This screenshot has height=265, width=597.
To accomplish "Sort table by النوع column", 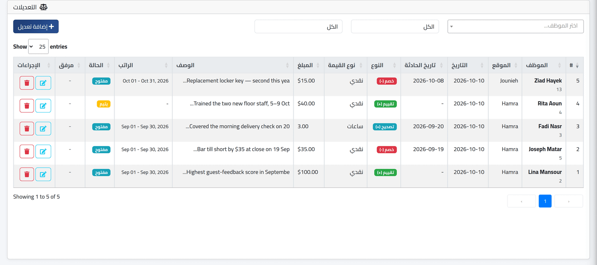I will (384, 65).
